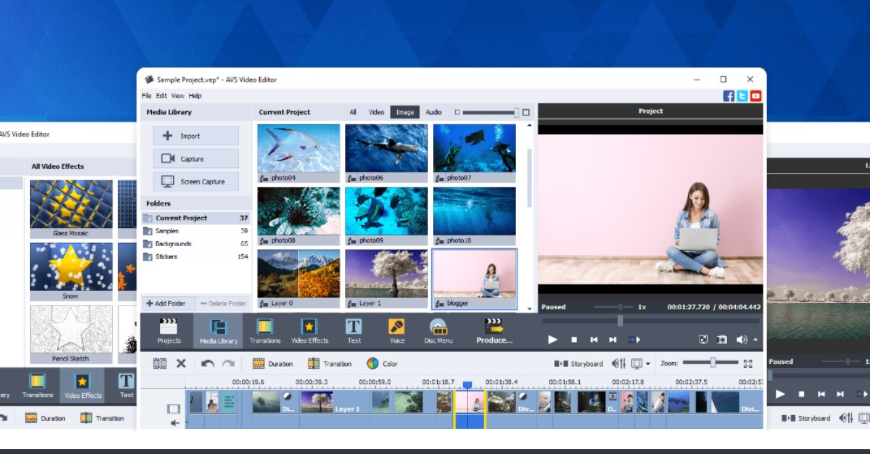The image size is (870, 454).
Task: Open the Color correction tool
Action: point(382,364)
